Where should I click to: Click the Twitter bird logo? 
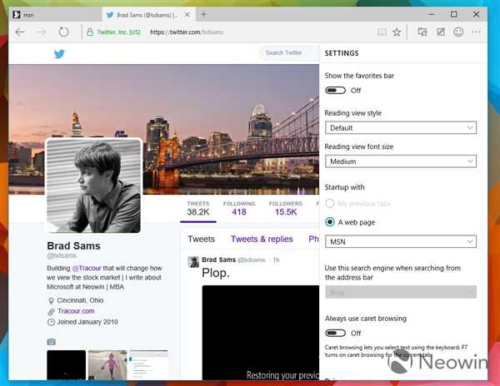(59, 54)
